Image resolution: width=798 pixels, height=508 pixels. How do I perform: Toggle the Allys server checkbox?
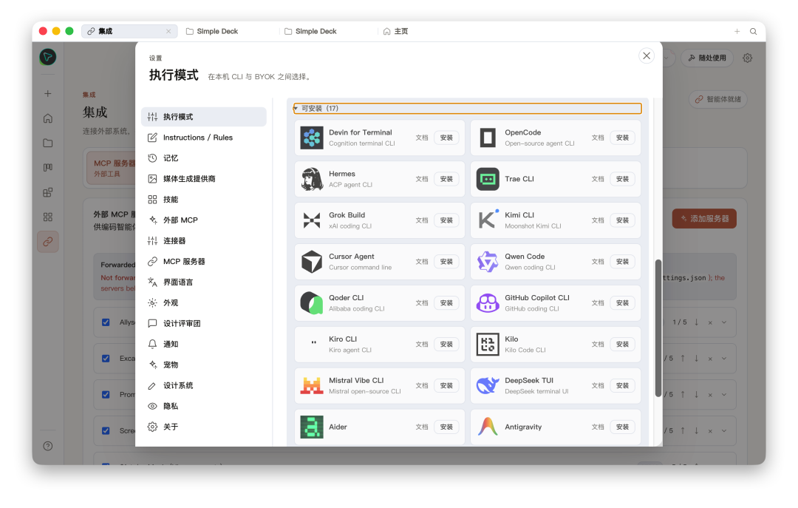tap(106, 322)
